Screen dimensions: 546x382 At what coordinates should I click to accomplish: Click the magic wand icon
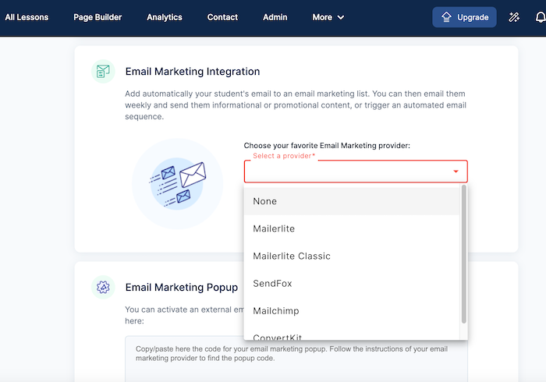coord(514,17)
